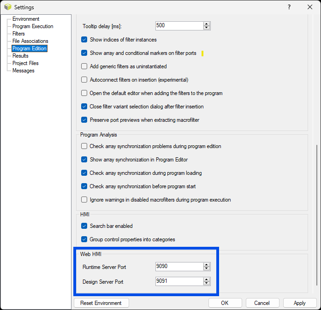Click the Design Server Port field
Viewport: 321px width, 310px height.
point(179,281)
